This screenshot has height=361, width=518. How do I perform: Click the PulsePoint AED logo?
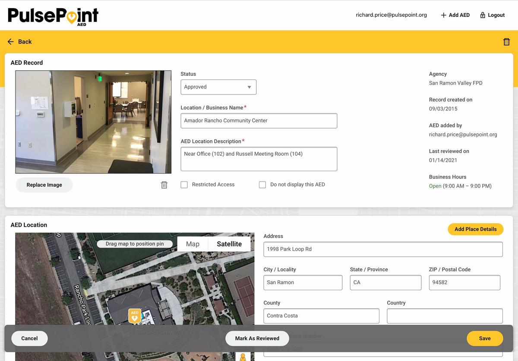[53, 15]
